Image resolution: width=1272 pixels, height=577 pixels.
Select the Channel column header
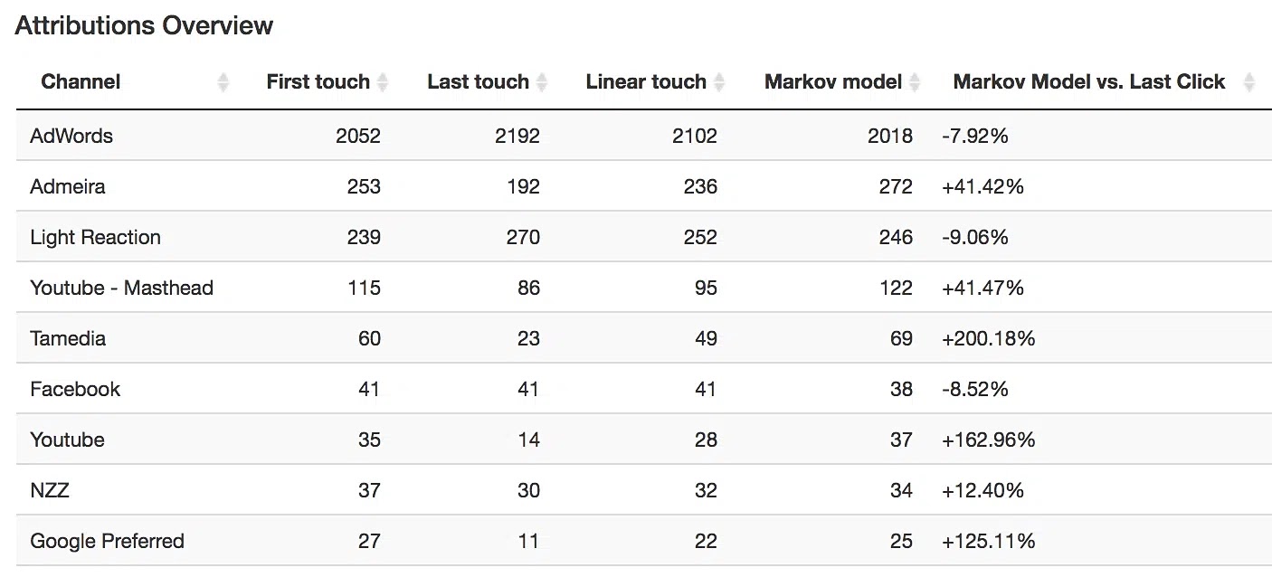[x=81, y=81]
